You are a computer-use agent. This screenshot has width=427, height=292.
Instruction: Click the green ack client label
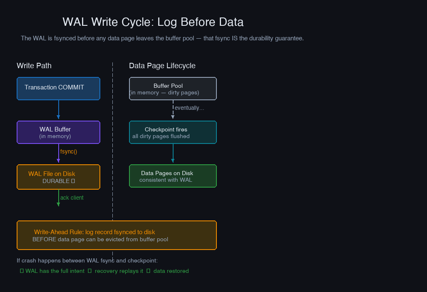72,198
